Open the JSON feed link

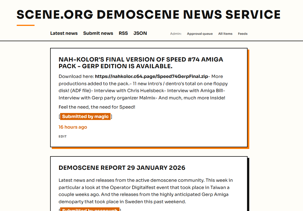click(x=140, y=33)
